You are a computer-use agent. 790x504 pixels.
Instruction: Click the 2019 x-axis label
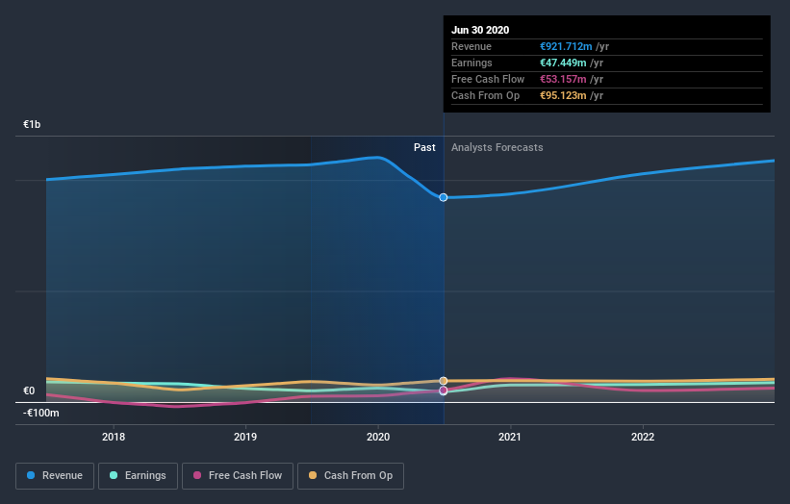[x=245, y=437]
